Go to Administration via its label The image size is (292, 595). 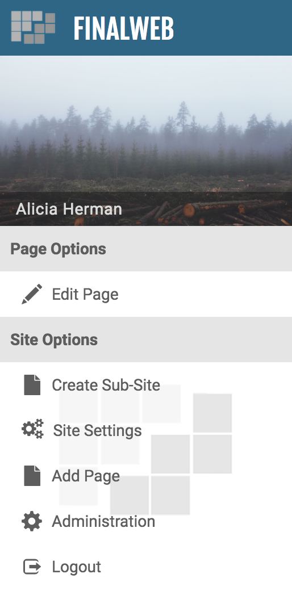click(103, 521)
